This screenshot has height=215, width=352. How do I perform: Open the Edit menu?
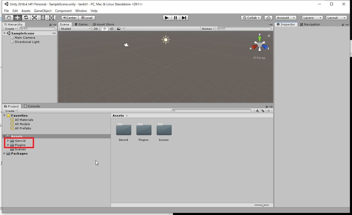pyautogui.click(x=15, y=11)
